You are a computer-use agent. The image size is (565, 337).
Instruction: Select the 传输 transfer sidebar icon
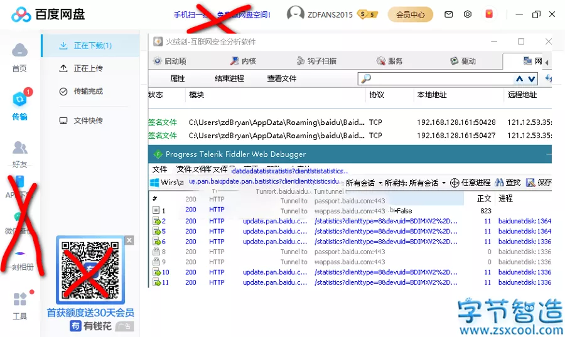pyautogui.click(x=19, y=99)
